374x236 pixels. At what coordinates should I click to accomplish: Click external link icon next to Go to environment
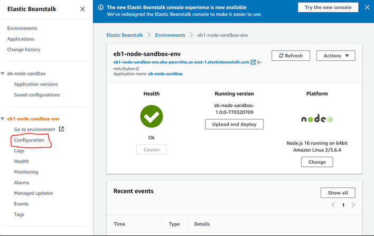pyautogui.click(x=61, y=129)
